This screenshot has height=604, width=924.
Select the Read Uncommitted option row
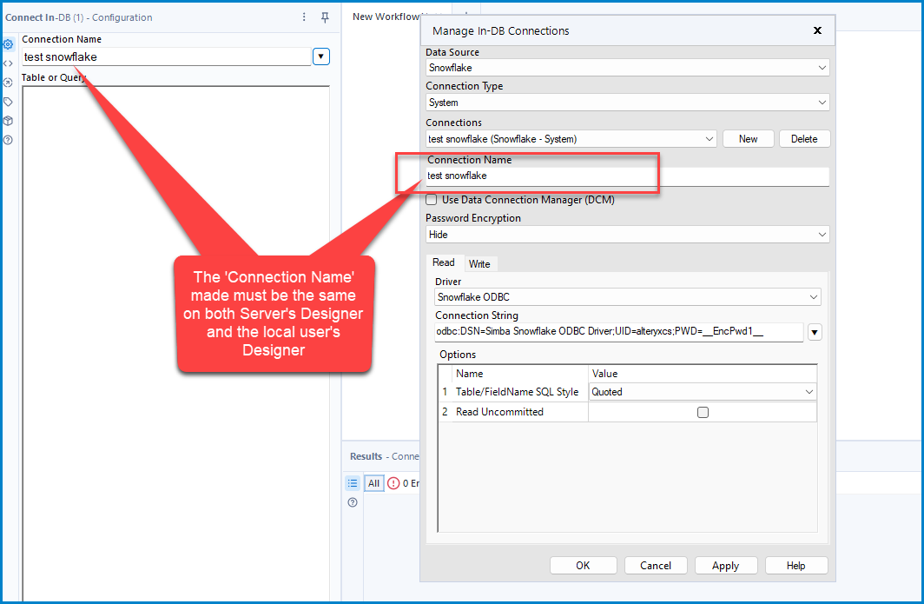[x=628, y=412]
